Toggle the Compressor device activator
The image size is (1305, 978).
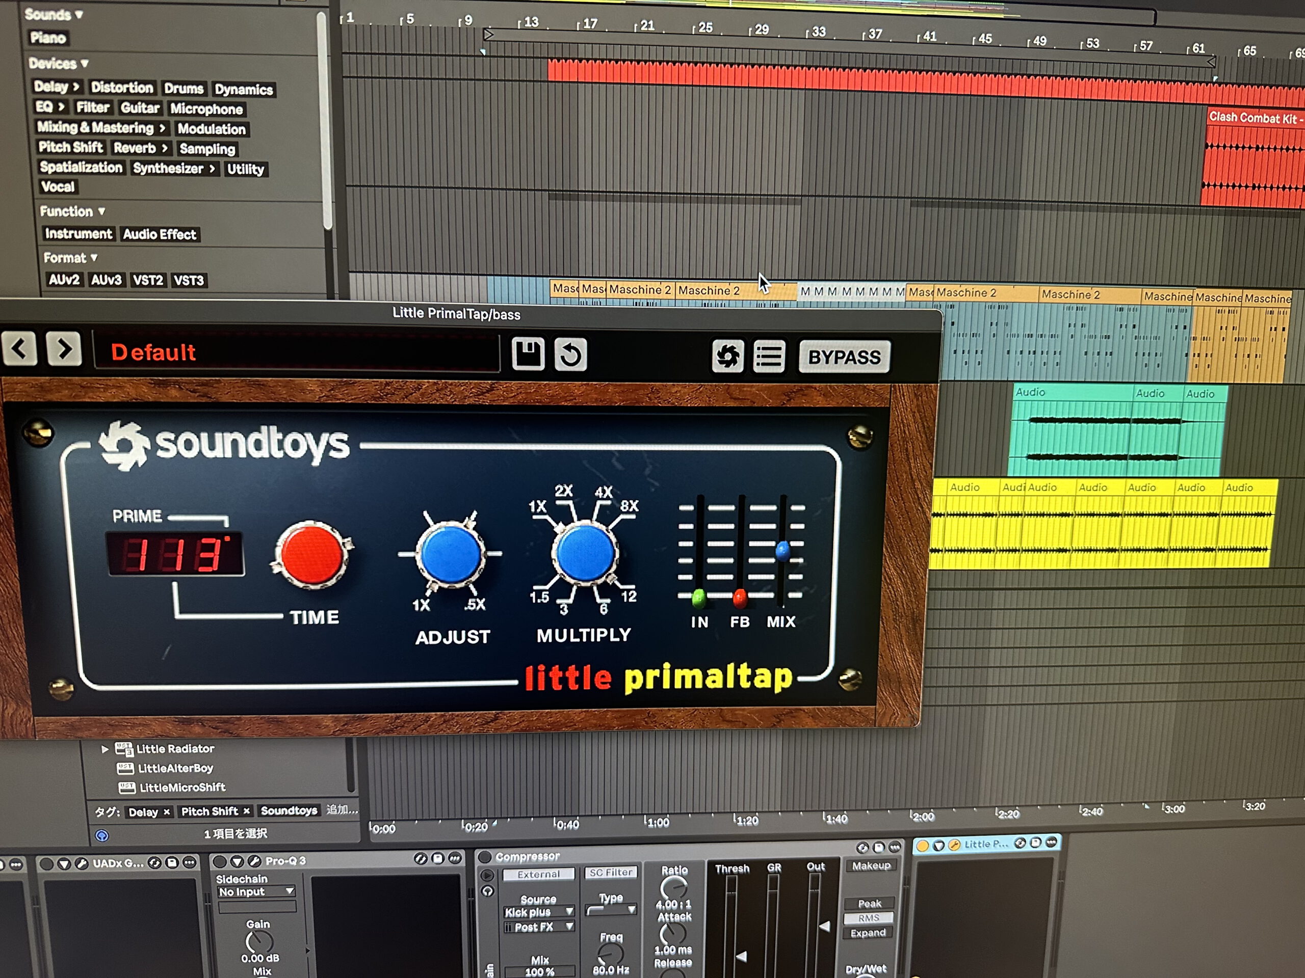point(485,857)
